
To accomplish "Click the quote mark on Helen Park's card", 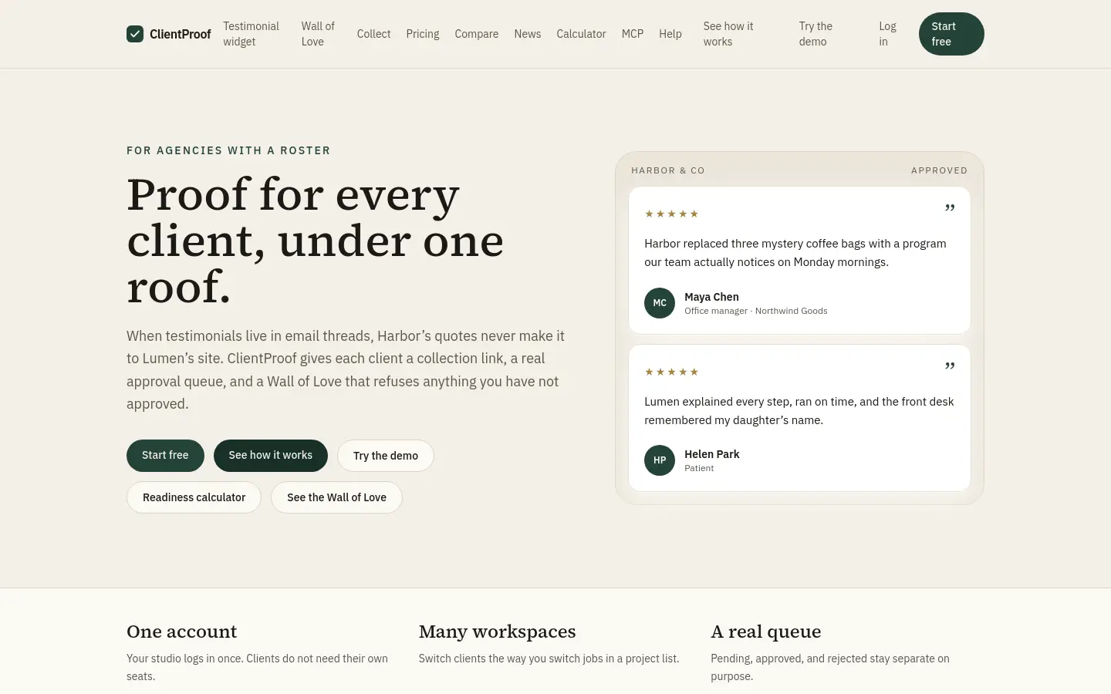I will pos(950,366).
